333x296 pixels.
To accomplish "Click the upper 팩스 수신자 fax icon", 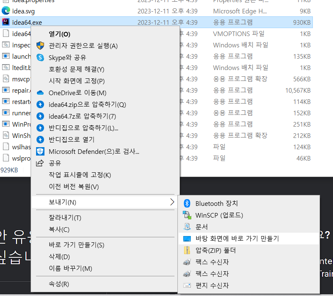I will pos(187,262).
